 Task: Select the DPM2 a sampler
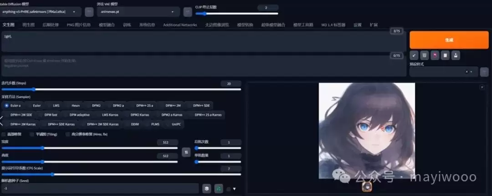[x=116, y=106]
